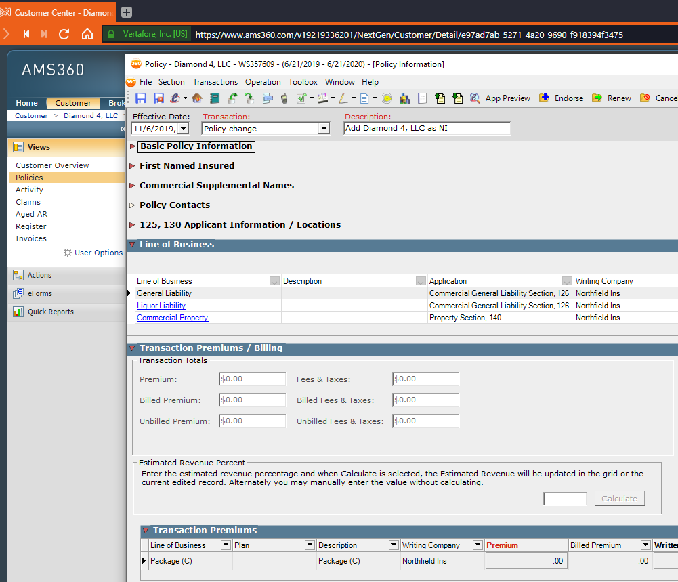The width and height of the screenshot is (678, 582).
Task: Go to browser home page icon
Action: pos(87,34)
